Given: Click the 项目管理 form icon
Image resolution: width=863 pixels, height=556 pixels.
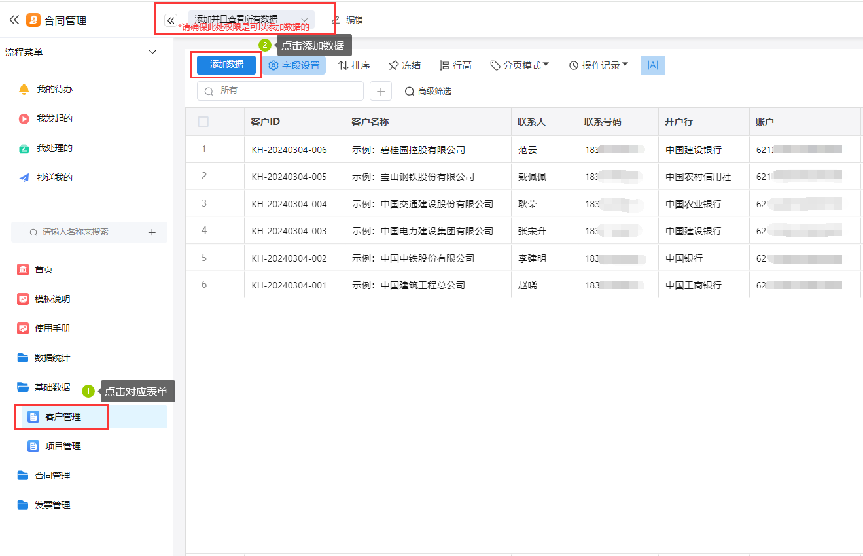Looking at the screenshot, I should point(33,446).
